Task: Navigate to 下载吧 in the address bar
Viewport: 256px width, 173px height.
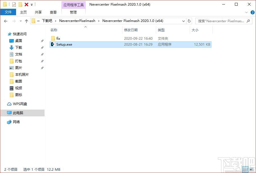Action: point(47,21)
